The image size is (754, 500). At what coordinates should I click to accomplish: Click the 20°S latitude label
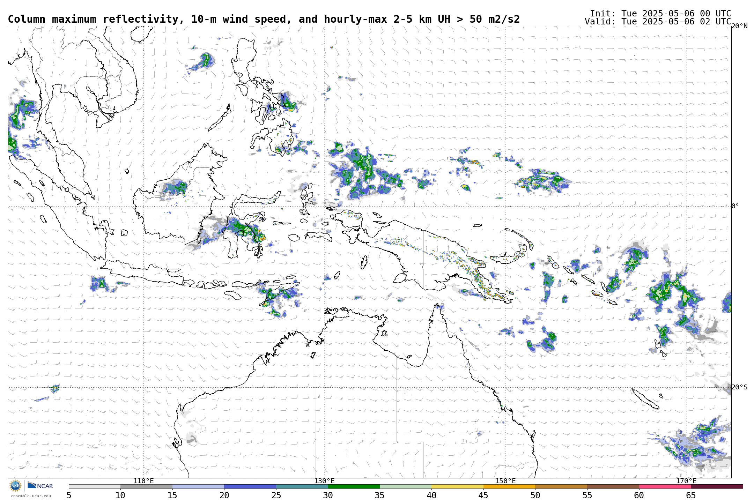click(739, 387)
